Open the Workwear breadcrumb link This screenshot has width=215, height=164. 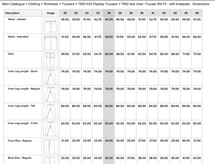pyautogui.click(x=51, y=4)
